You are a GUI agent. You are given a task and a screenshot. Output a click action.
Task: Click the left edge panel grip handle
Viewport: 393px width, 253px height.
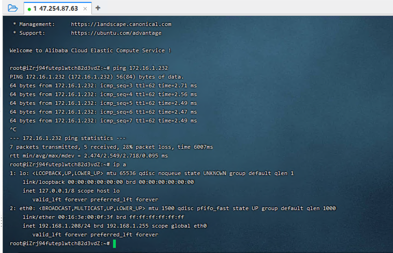[x=1, y=221]
